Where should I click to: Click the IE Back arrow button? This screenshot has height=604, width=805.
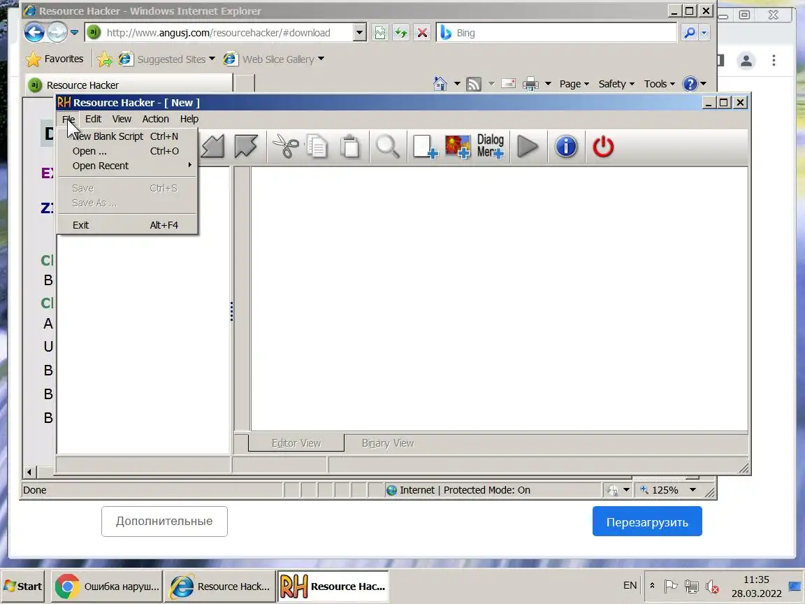coord(34,32)
